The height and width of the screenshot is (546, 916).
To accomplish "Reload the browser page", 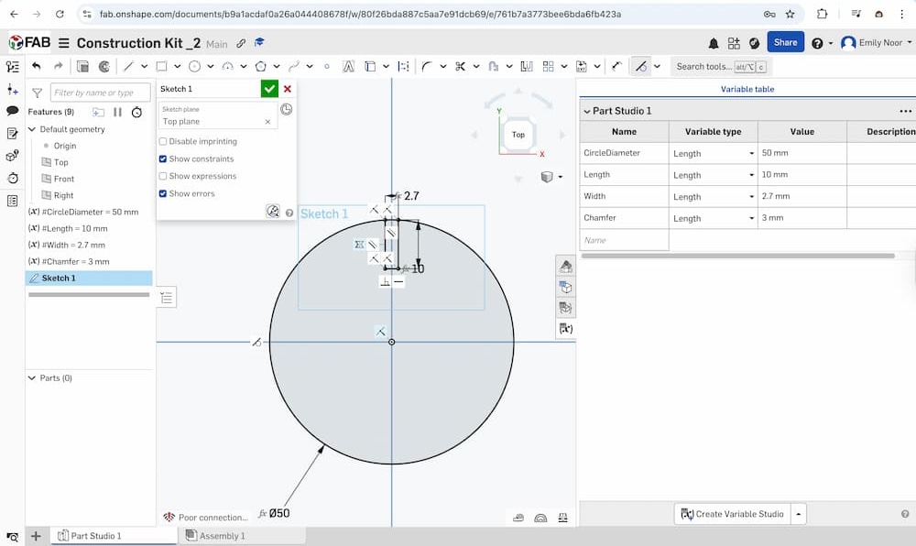I will [x=60, y=14].
